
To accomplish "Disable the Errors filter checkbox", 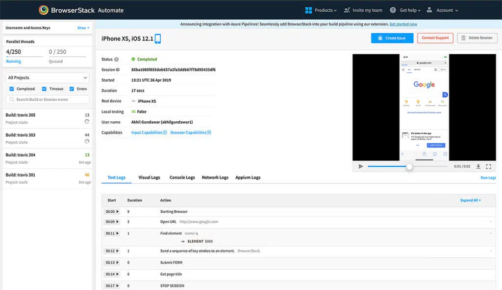I will point(72,89).
